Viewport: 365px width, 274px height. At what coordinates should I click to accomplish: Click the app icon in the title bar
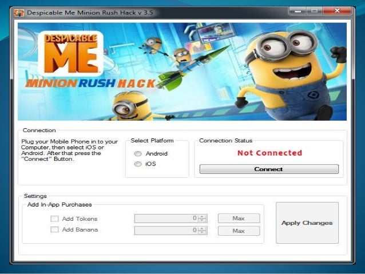(x=19, y=13)
